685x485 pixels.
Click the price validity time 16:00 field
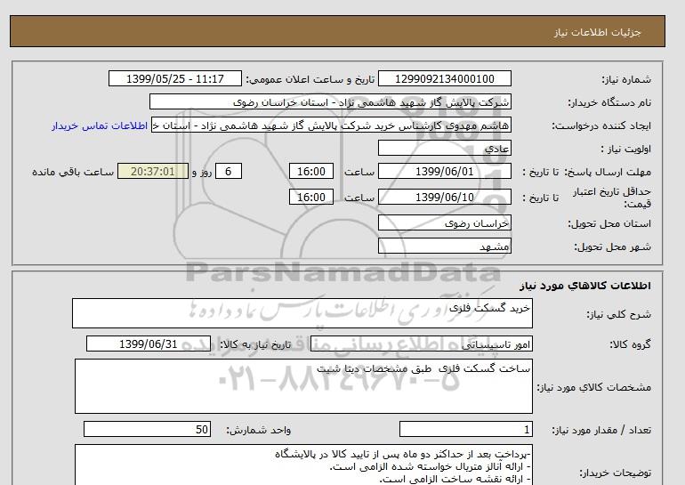(x=311, y=197)
